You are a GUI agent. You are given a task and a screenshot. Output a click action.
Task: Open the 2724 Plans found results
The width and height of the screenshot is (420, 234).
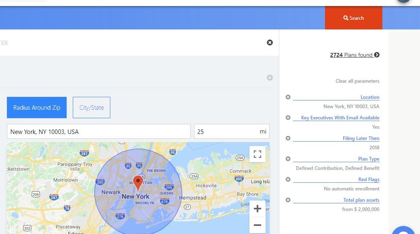tap(354, 55)
